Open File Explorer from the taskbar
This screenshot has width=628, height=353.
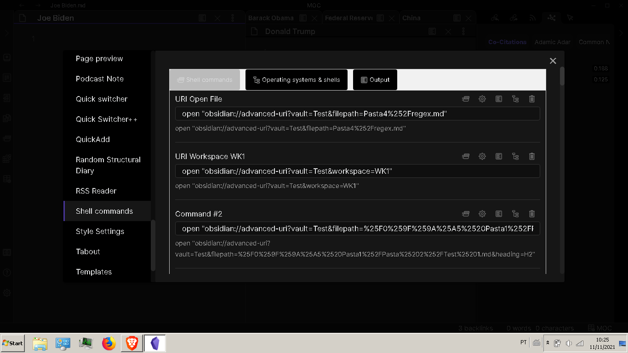pos(40,343)
